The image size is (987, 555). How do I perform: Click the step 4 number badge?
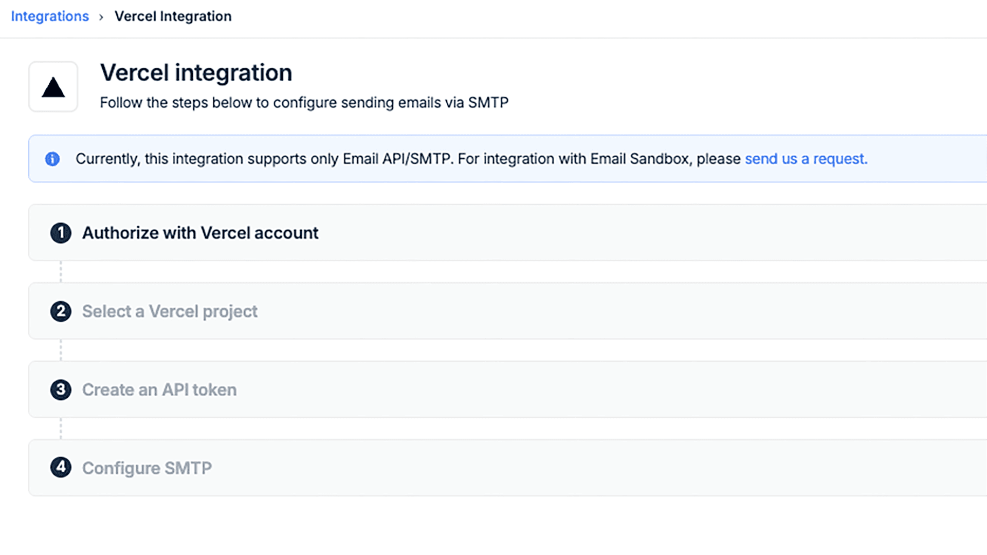tap(61, 468)
